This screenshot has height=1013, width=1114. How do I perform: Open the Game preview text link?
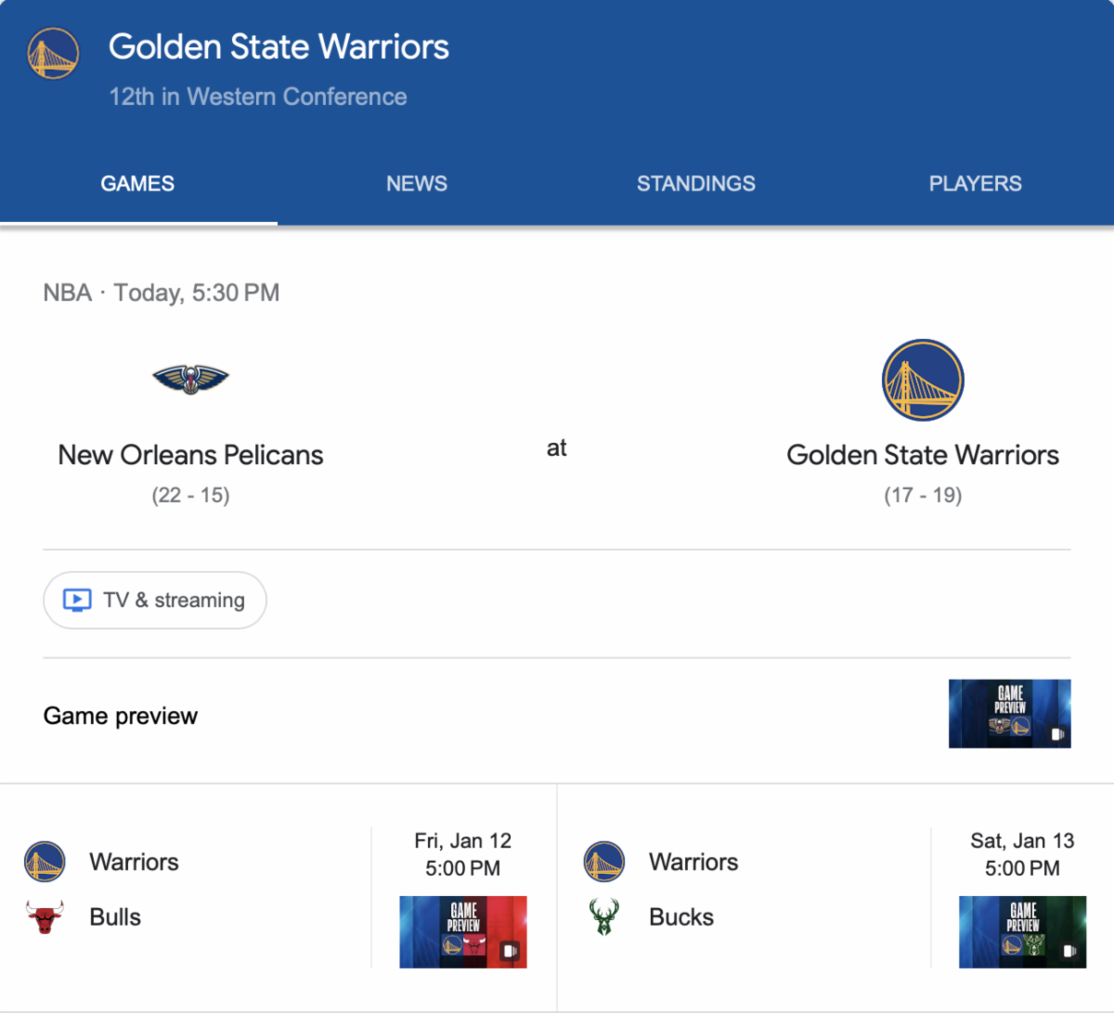(121, 716)
